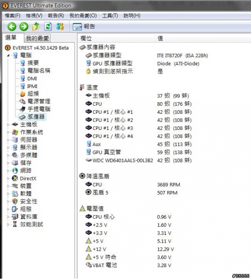The width and height of the screenshot is (251, 279).
Task: Click the monitor icon beside GPU 真空管
Action: pyautogui.click(x=89, y=152)
